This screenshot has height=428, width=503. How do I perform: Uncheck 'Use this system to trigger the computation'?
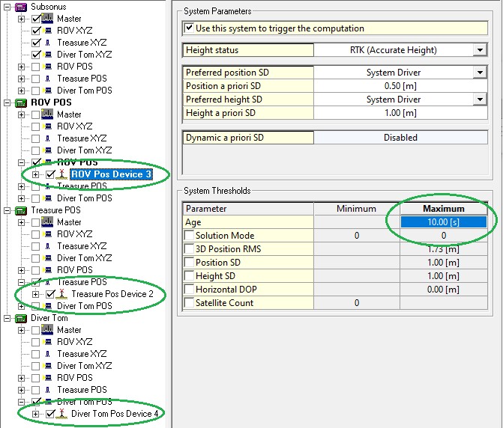point(190,28)
